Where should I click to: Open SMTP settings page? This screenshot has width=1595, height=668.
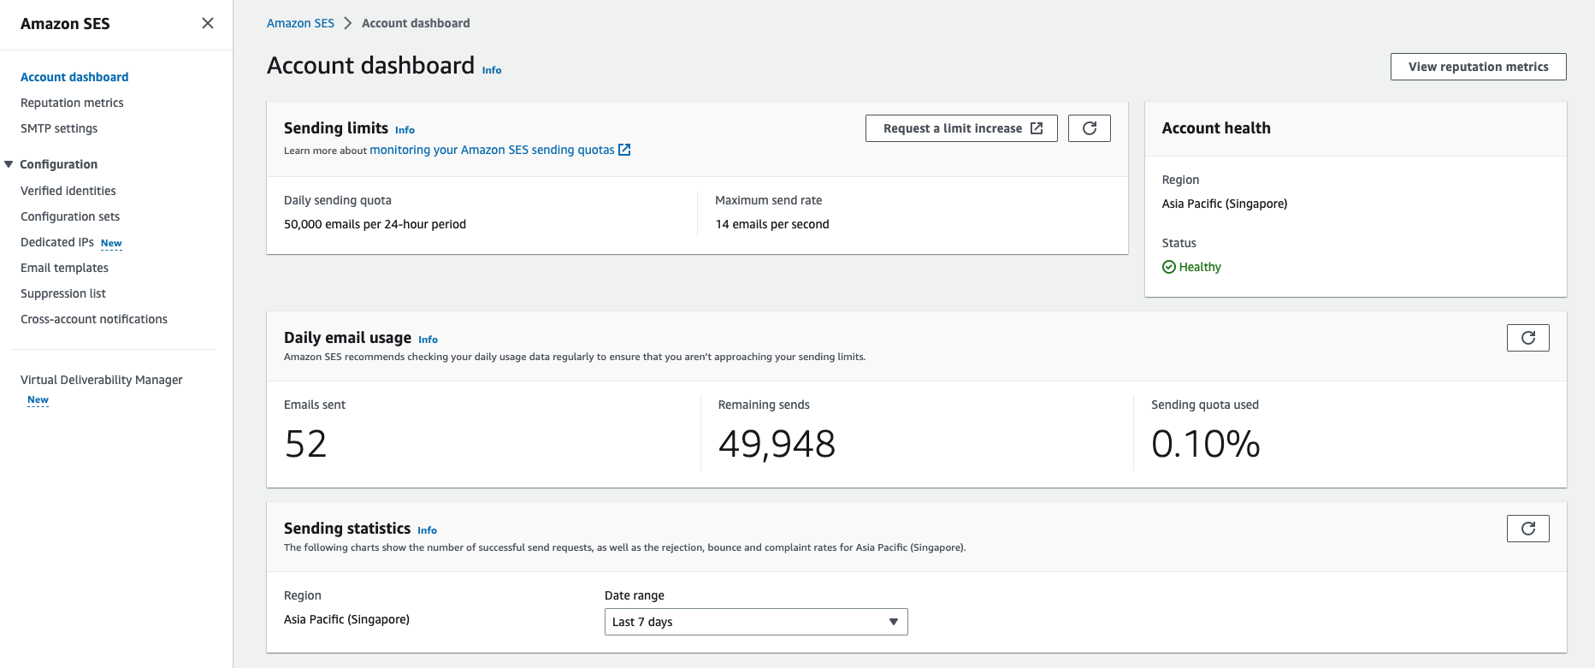[59, 128]
